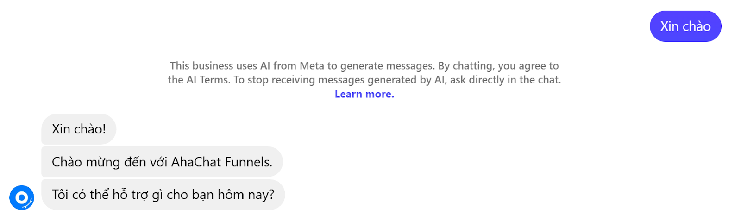This screenshot has height=216, width=741.
Task: Select the Chào mừng đến với AhaChat Funnels message
Action: tap(162, 162)
